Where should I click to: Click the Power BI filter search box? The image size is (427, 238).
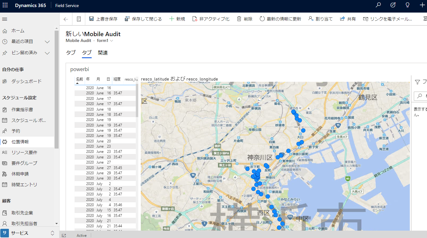420,96
